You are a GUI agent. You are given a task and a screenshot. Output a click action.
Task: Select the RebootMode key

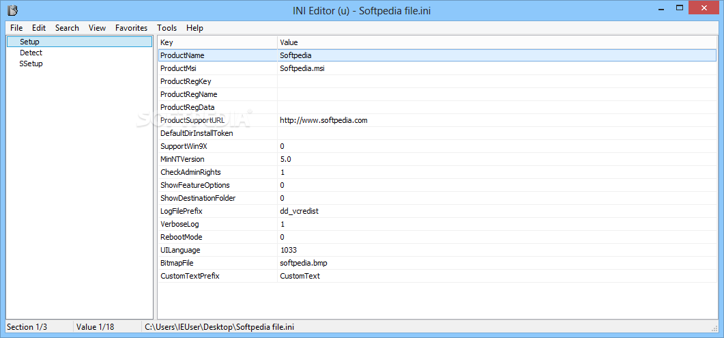pos(181,236)
